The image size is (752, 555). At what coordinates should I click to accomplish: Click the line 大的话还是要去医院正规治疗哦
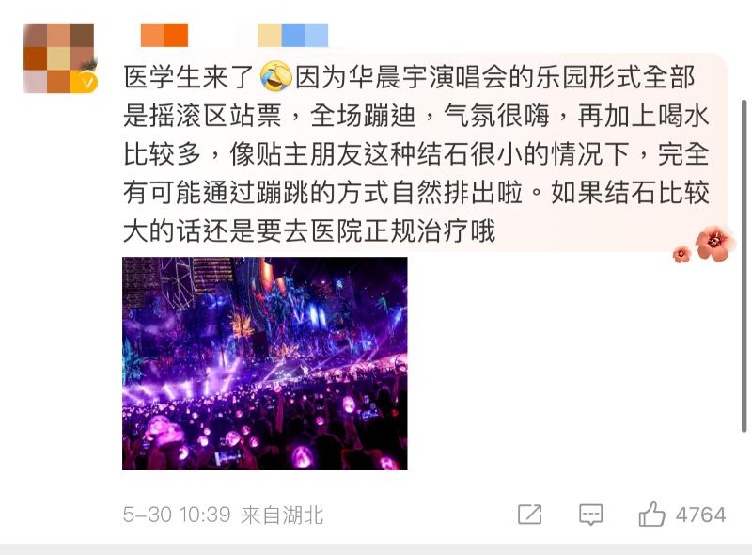pyautogui.click(x=309, y=230)
